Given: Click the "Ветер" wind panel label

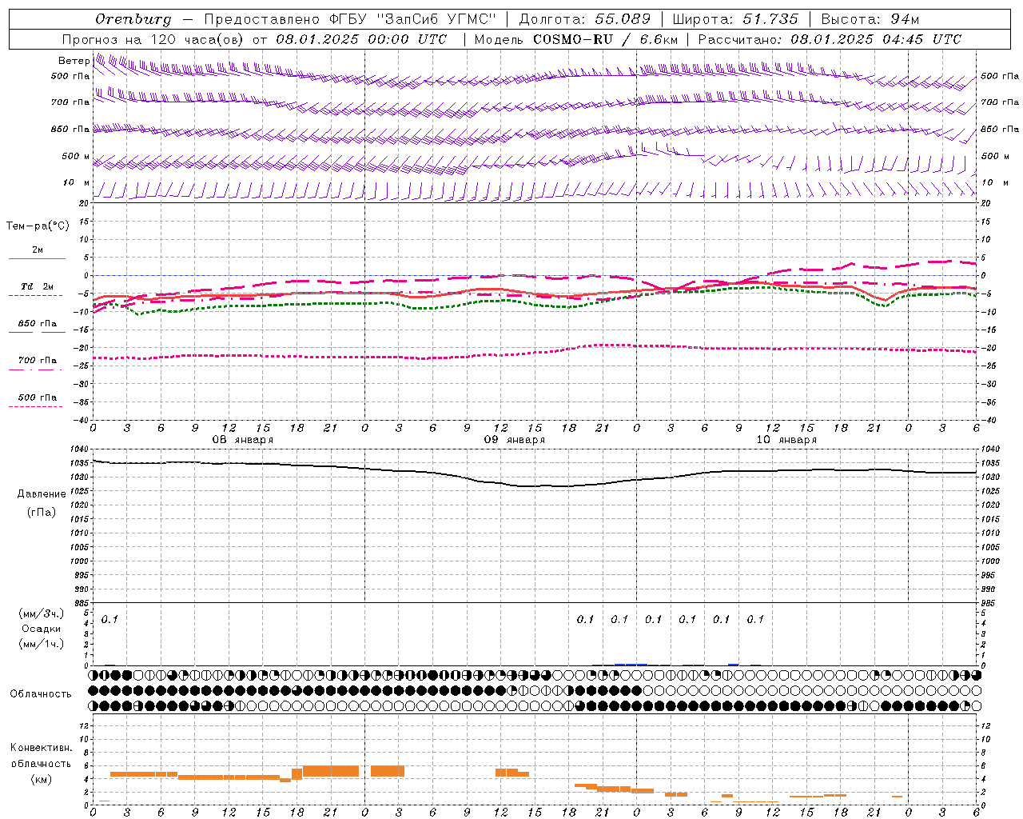Looking at the screenshot, I should (74, 61).
